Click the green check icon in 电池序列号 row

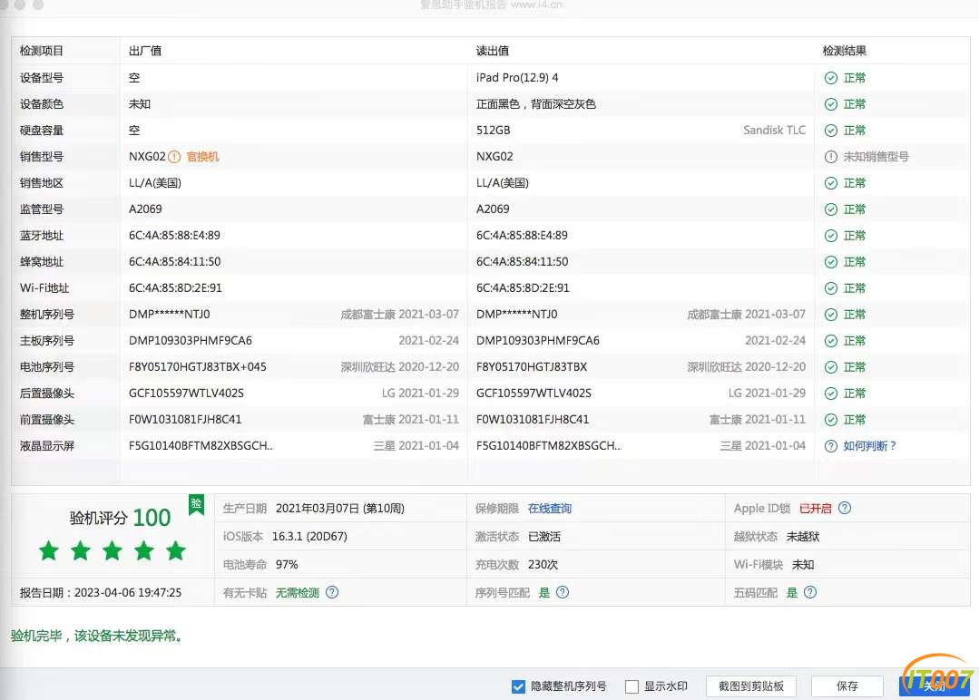click(831, 367)
